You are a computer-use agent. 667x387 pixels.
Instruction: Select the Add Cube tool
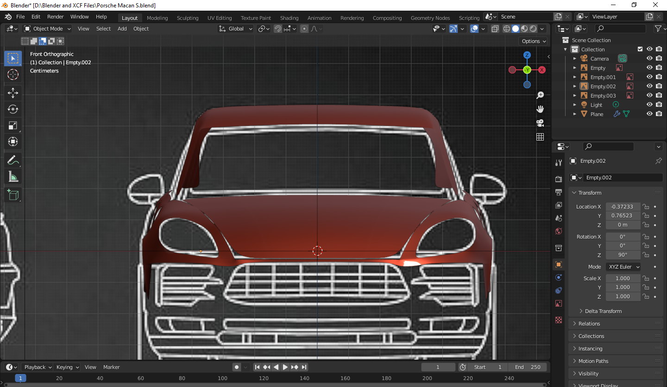[13, 195]
